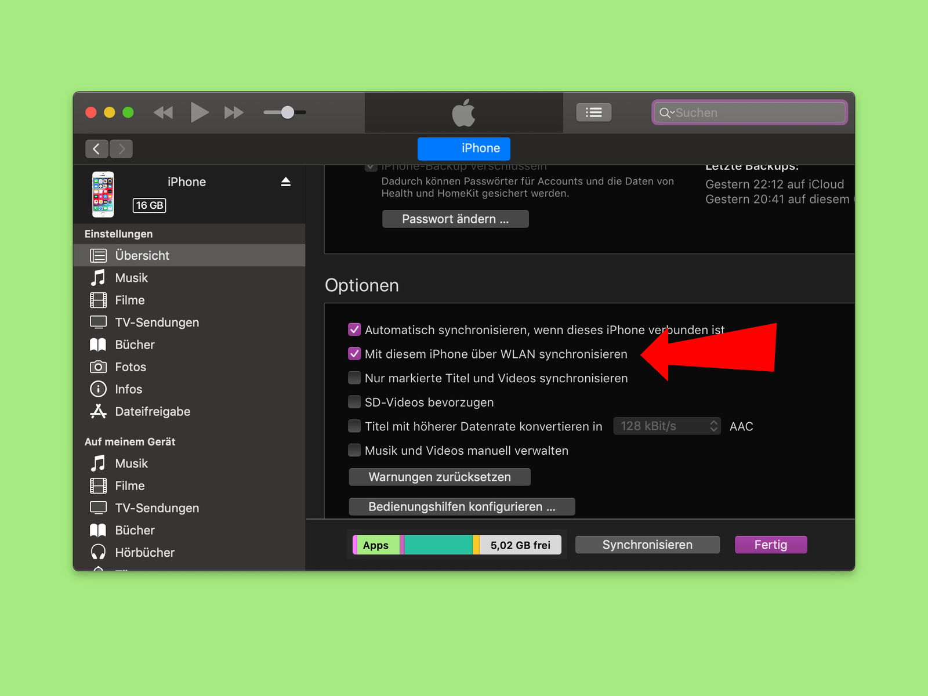Click the app-store icon beside Dateifreigabe

click(98, 411)
